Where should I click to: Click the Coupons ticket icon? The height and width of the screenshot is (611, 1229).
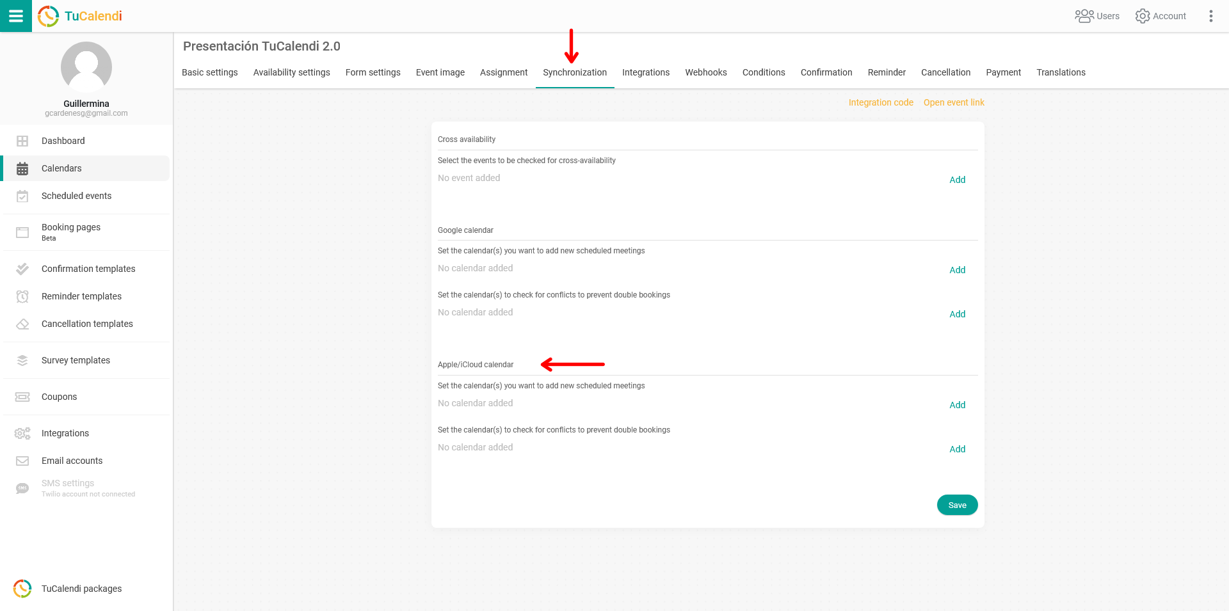(x=22, y=397)
